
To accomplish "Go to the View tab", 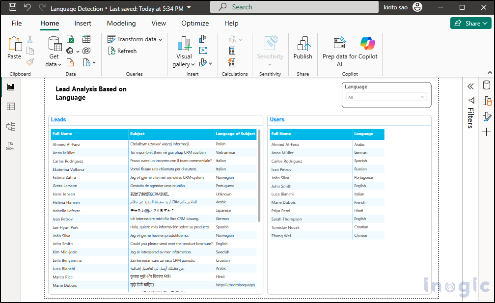I will click(159, 24).
